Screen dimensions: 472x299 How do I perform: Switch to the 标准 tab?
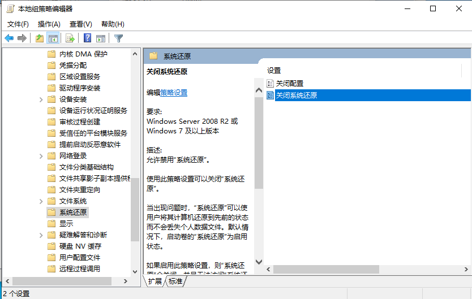tap(175, 281)
